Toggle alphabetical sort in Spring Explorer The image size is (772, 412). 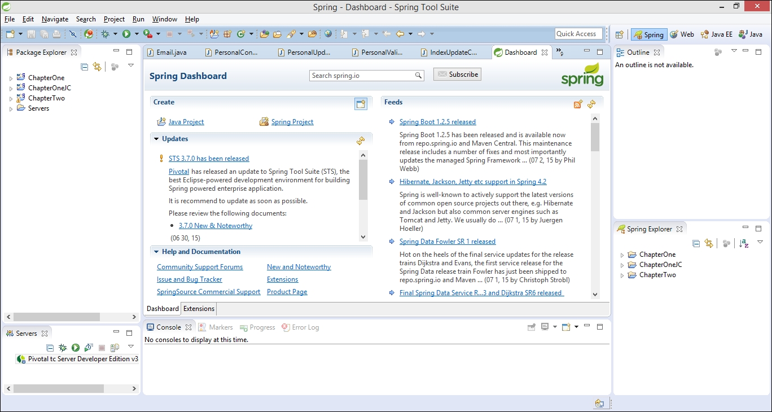[x=744, y=243]
